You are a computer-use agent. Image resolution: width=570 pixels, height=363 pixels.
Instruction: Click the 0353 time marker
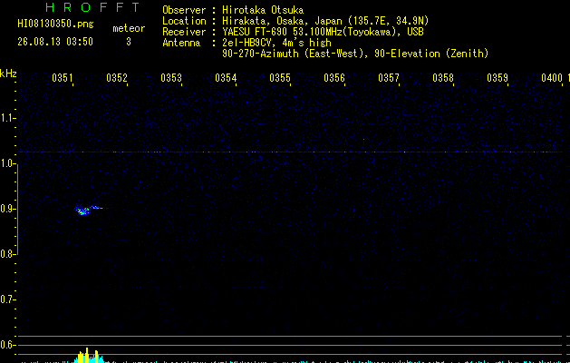click(x=171, y=78)
